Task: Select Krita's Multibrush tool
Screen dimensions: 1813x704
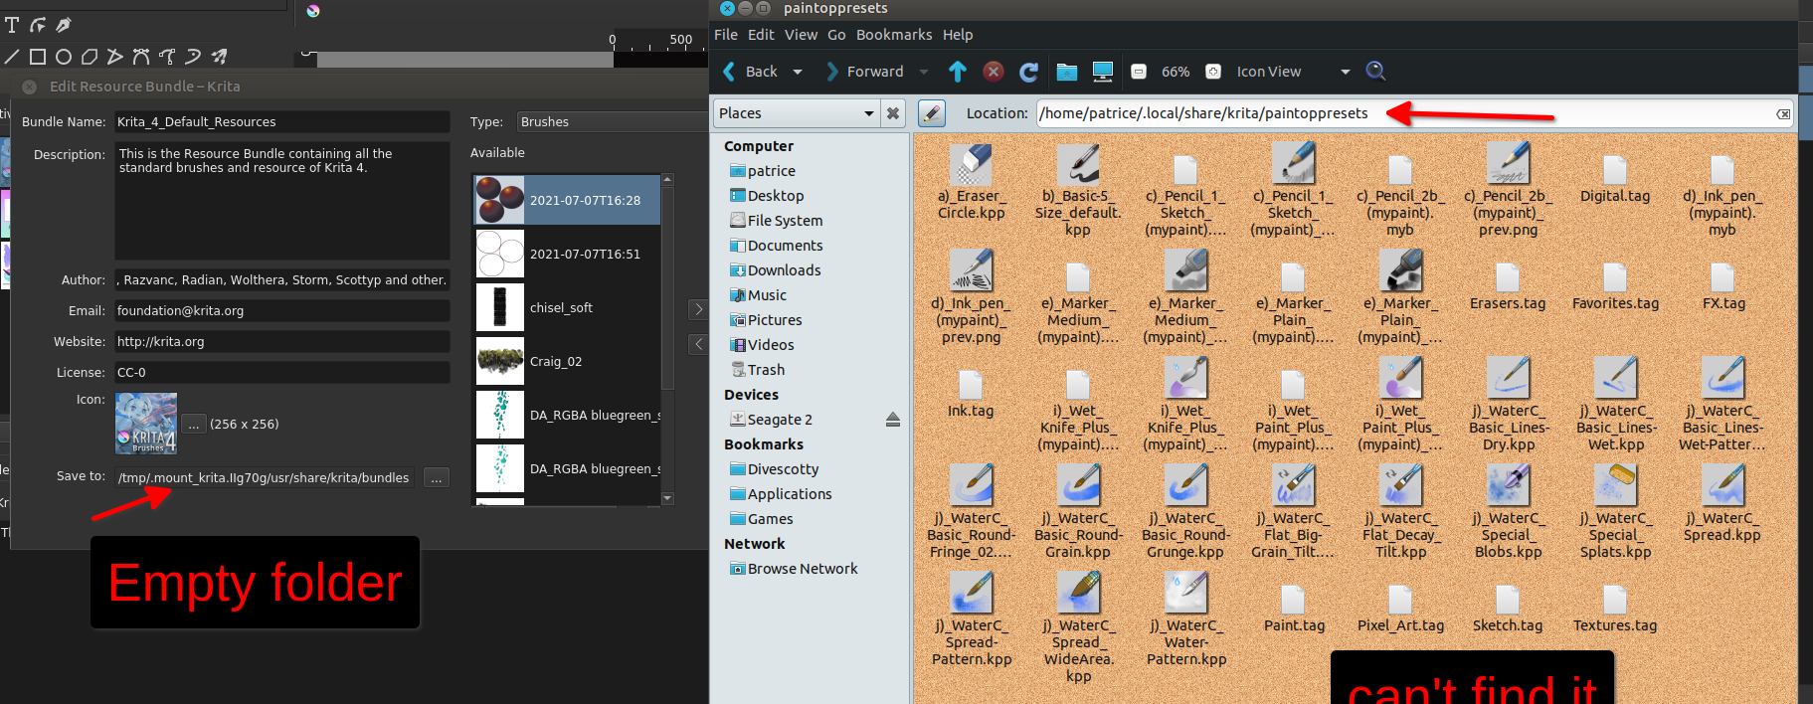Action: coord(219,57)
